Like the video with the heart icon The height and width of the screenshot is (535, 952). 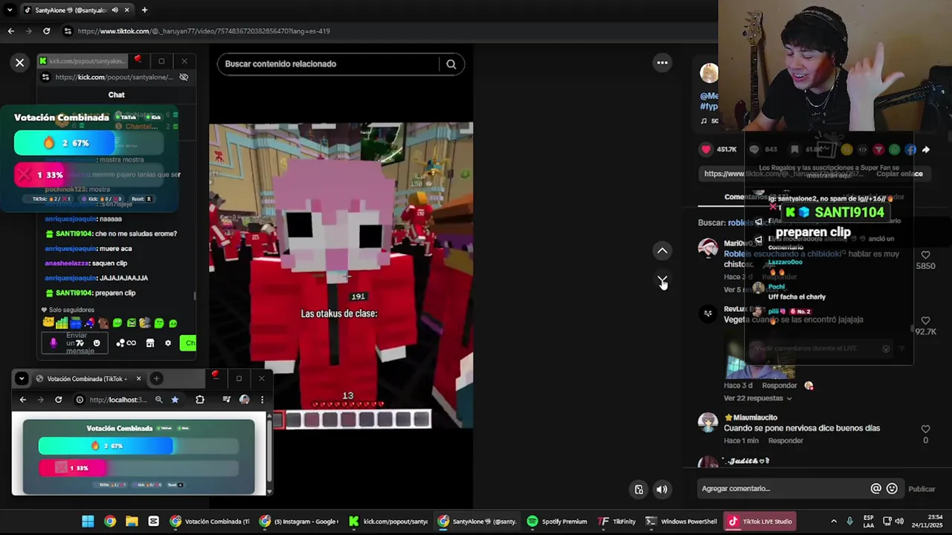pos(706,149)
